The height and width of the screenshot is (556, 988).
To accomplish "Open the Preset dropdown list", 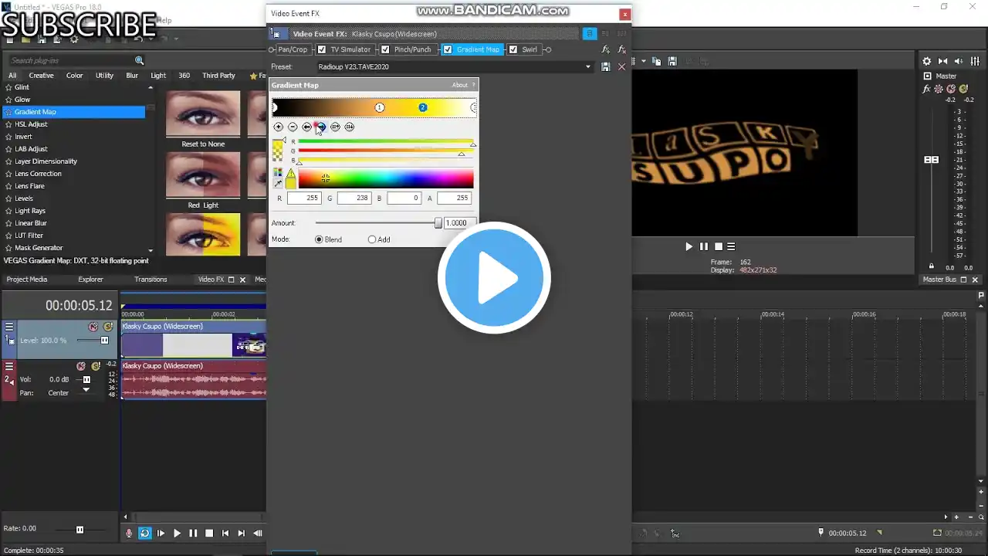I will pos(588,67).
